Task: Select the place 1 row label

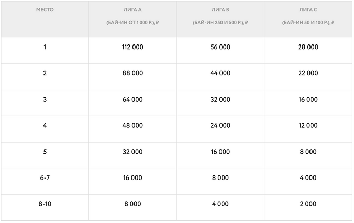Action: coord(45,47)
